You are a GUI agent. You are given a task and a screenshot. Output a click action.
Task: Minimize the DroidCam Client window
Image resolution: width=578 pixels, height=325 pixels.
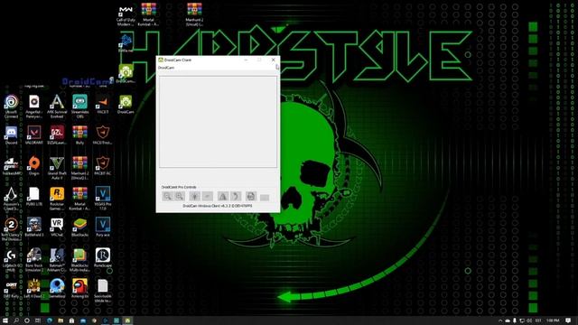click(x=246, y=60)
